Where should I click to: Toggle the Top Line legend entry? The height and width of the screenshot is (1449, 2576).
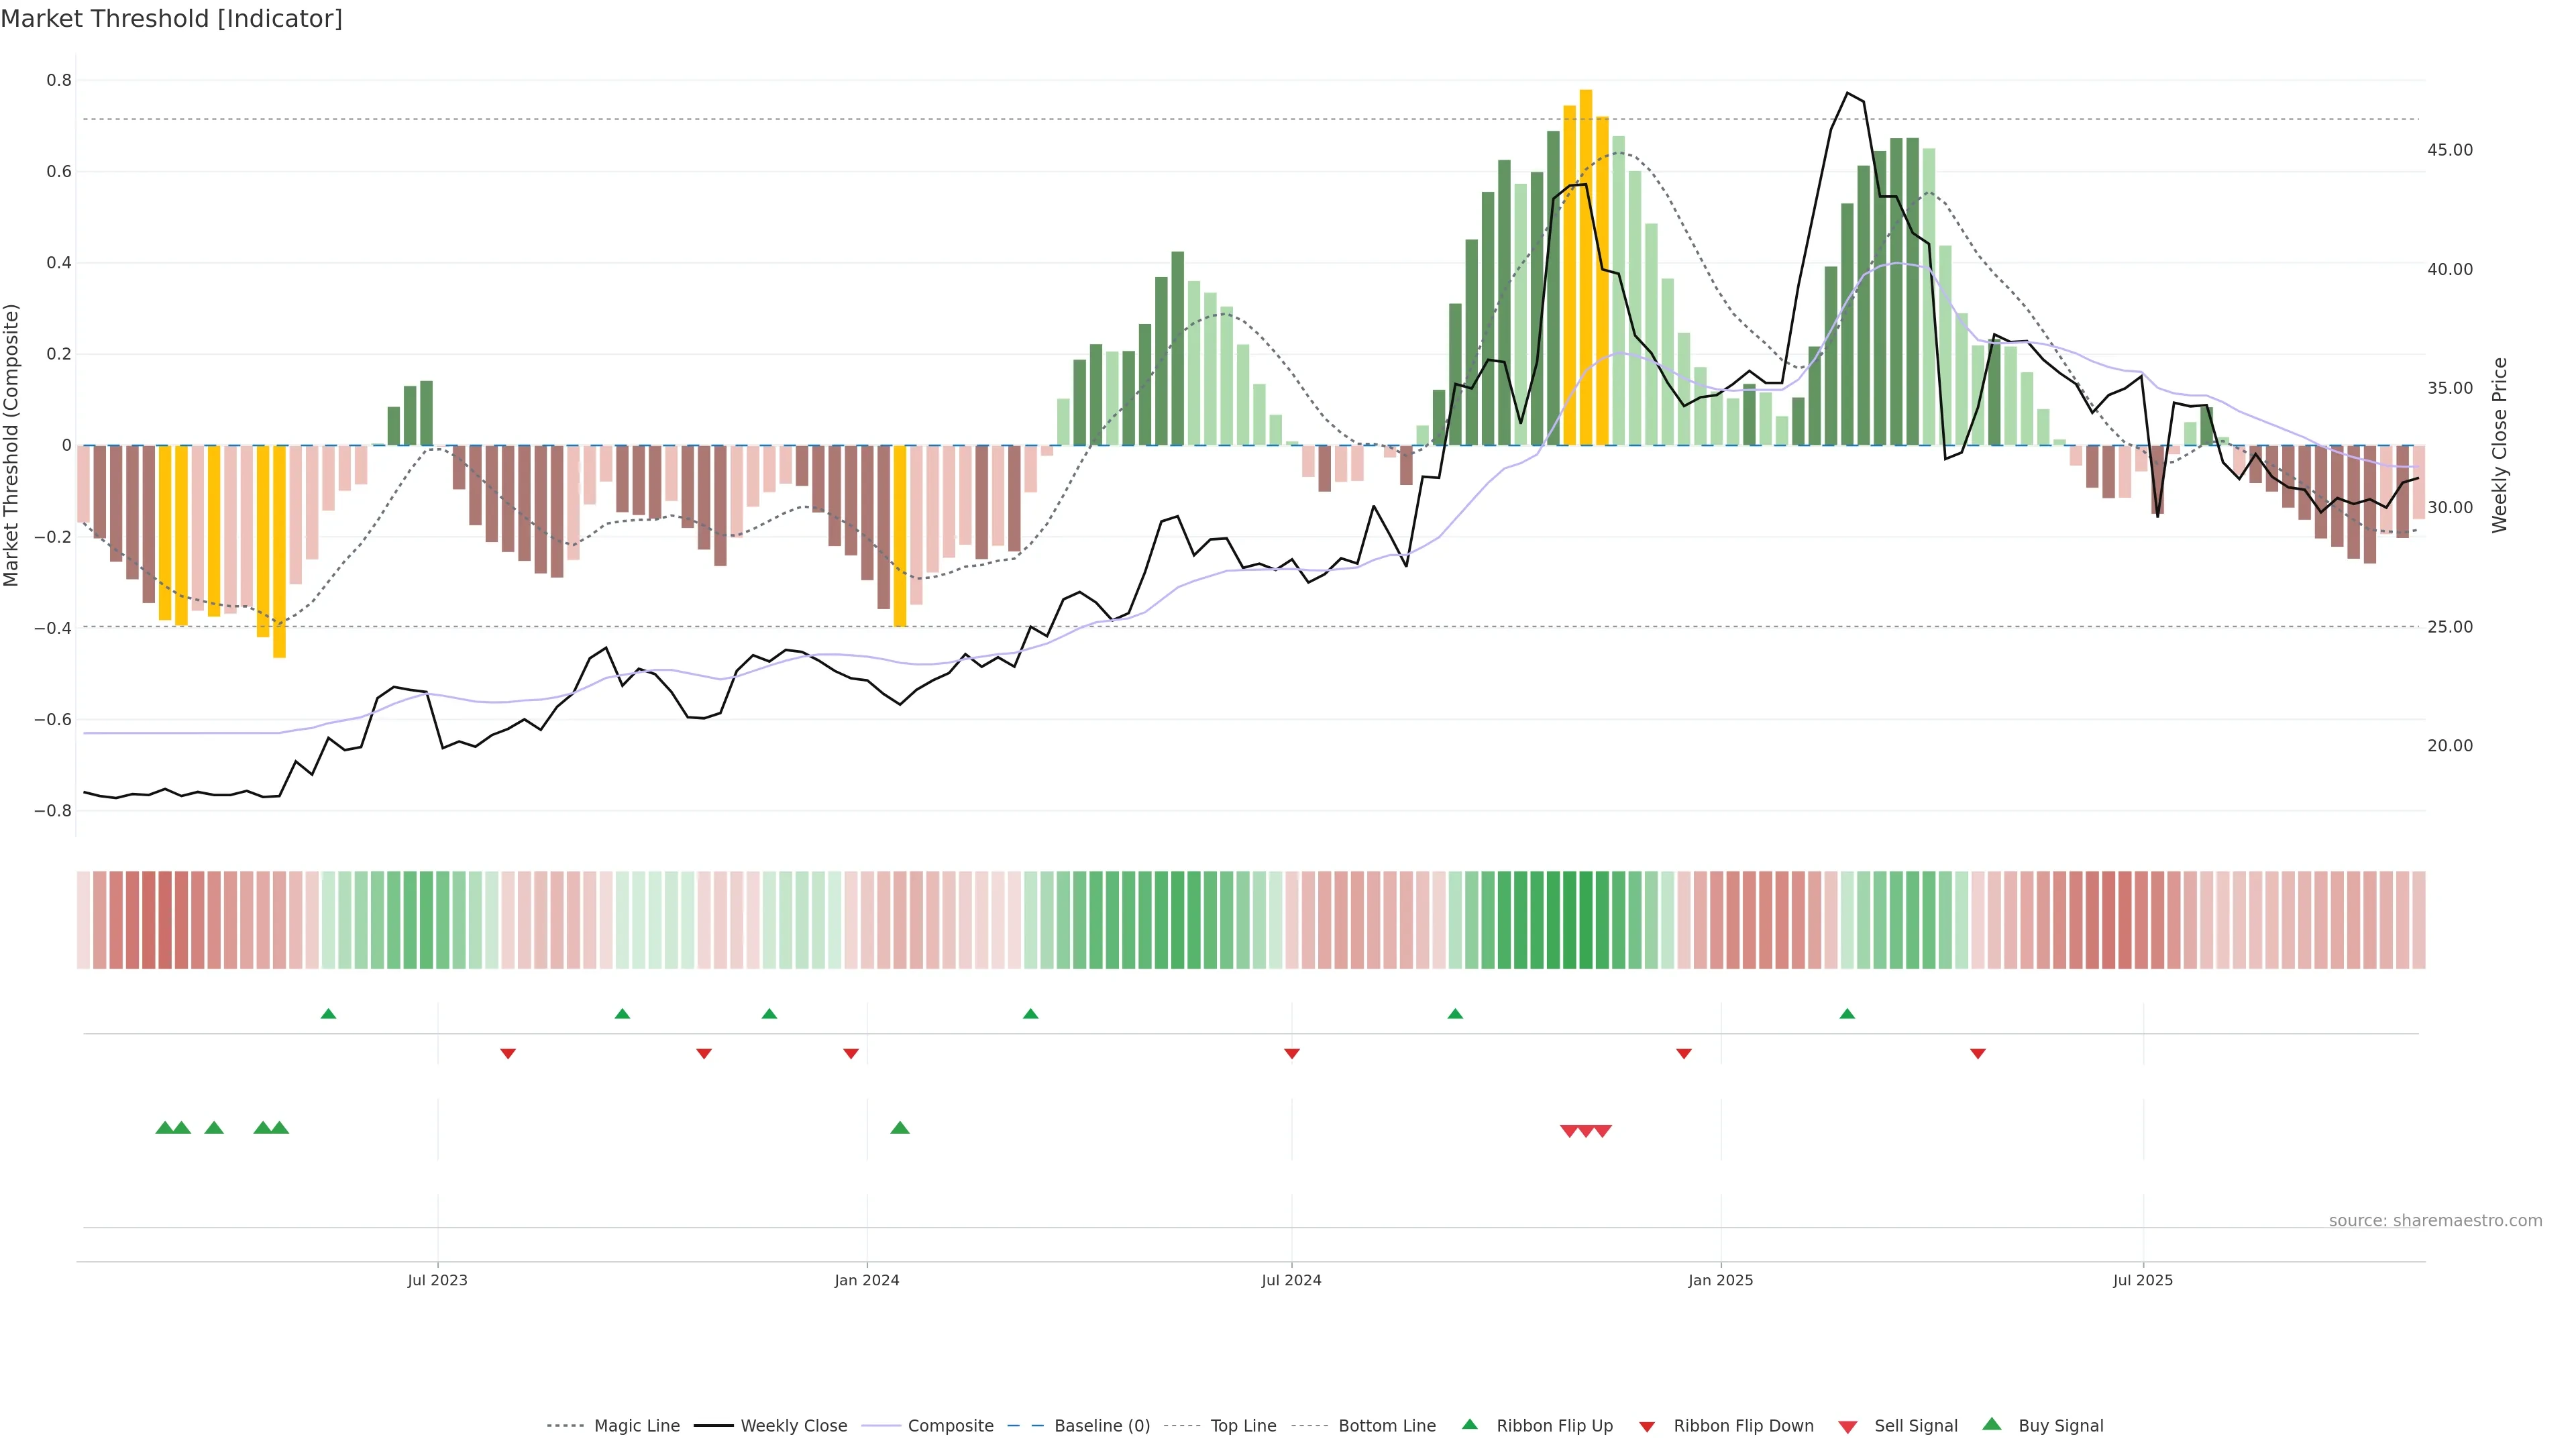coord(1243,1426)
